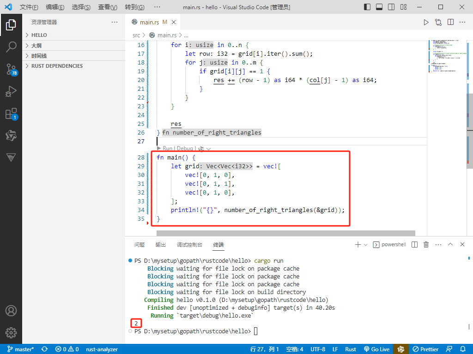Open terminal panel more actions ellipsis
Screen dimensions: 473x354
click(x=438, y=245)
